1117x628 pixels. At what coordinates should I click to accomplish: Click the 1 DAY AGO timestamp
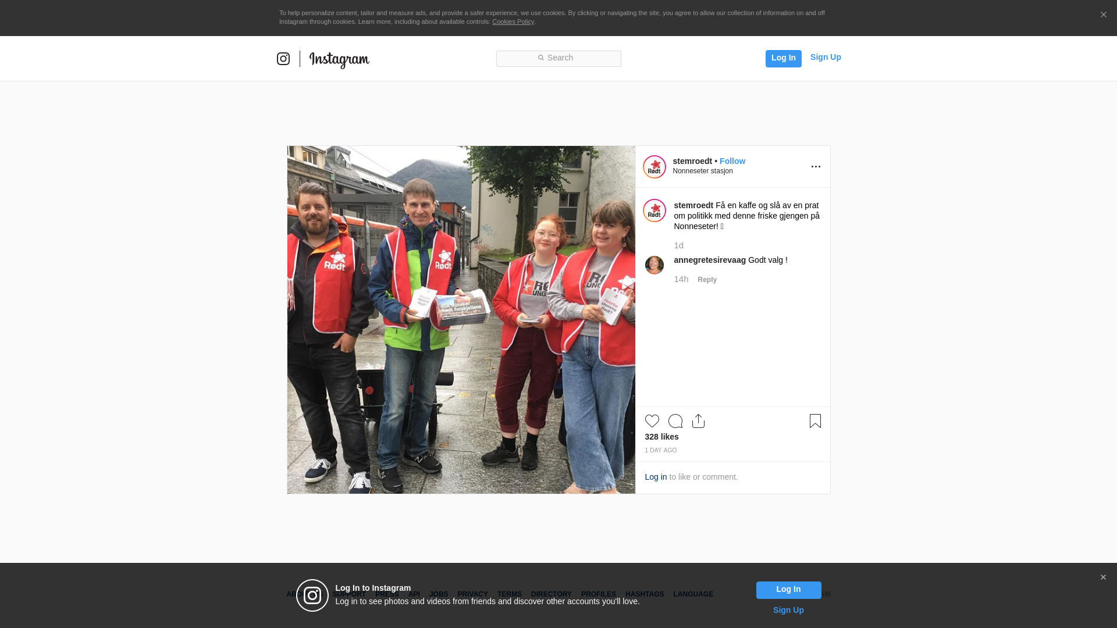click(661, 451)
